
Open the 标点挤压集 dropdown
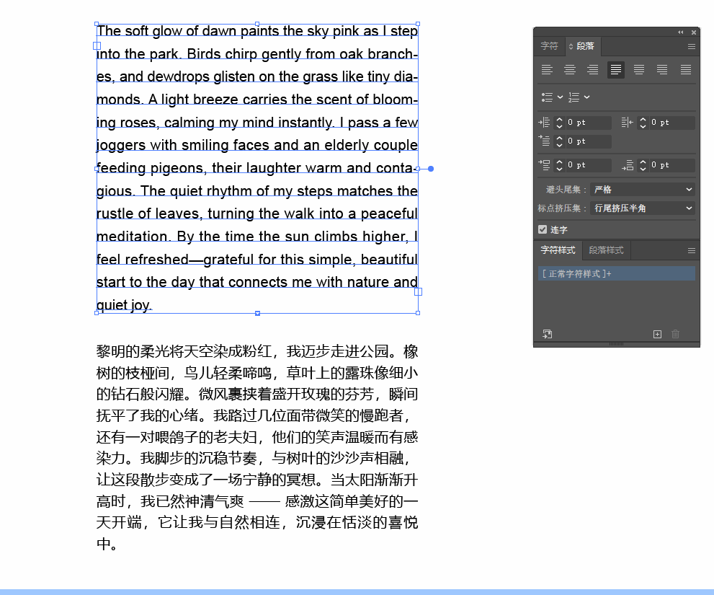click(642, 208)
